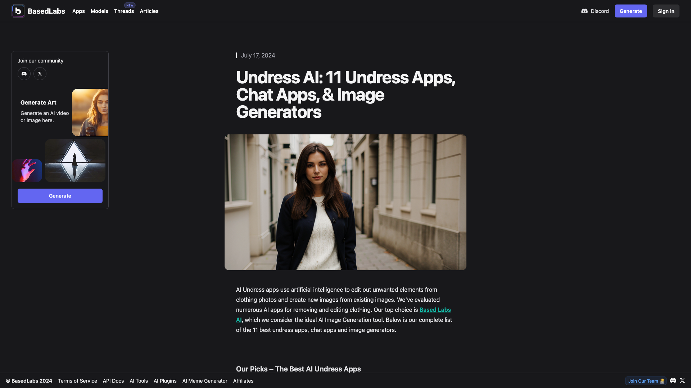The height and width of the screenshot is (388, 691).
Task: Click the Models navigation tab
Action: (x=99, y=10)
